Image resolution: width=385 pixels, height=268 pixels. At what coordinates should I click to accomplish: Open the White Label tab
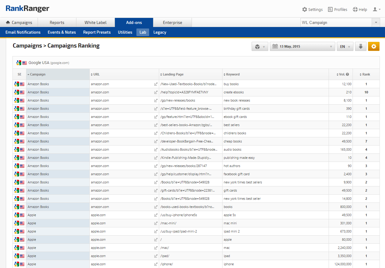(x=95, y=22)
